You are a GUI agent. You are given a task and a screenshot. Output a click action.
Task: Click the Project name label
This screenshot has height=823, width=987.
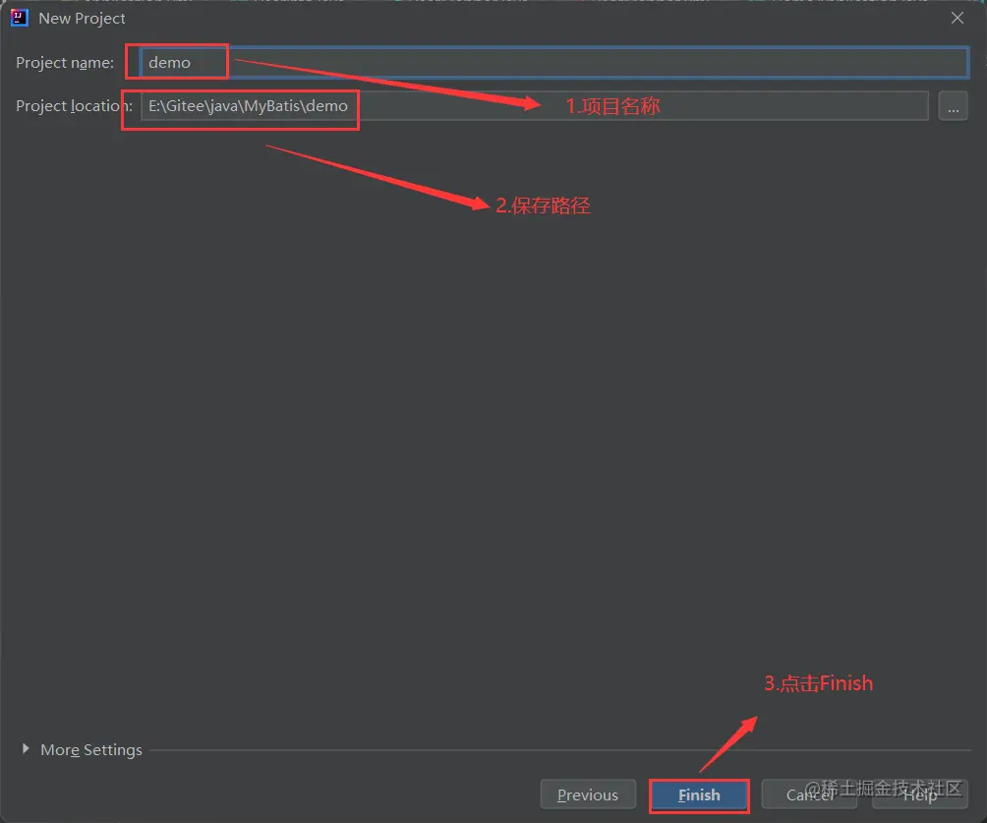click(65, 62)
